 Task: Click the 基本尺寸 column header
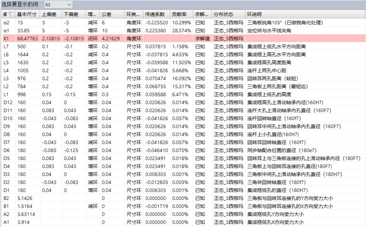pos(27,15)
